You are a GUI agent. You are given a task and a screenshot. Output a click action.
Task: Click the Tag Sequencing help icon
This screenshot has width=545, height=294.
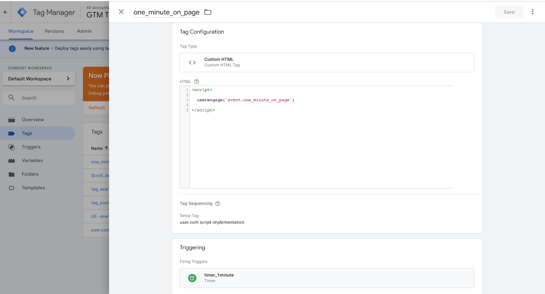pos(218,203)
